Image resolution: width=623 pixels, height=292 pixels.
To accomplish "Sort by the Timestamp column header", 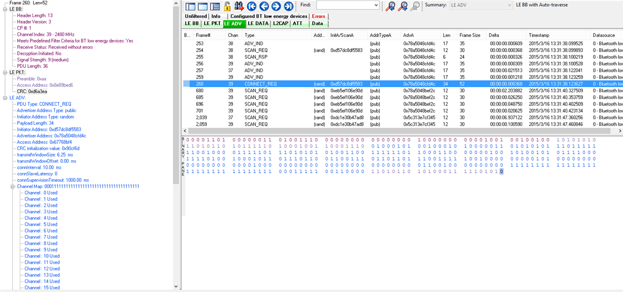I will [x=559, y=35].
